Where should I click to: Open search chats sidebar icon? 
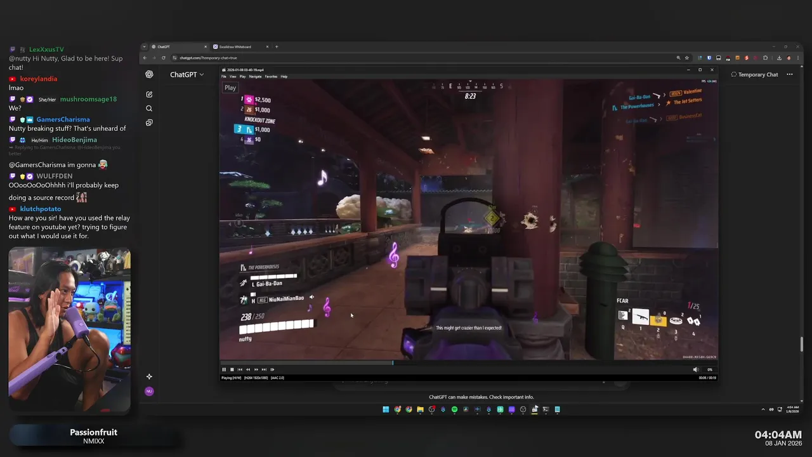pyautogui.click(x=149, y=109)
